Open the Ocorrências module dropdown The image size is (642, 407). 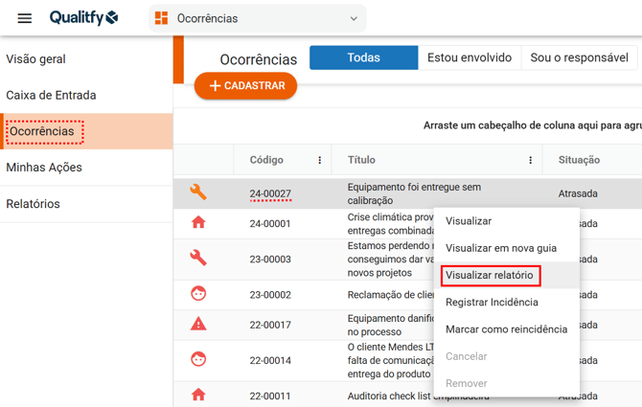click(257, 18)
